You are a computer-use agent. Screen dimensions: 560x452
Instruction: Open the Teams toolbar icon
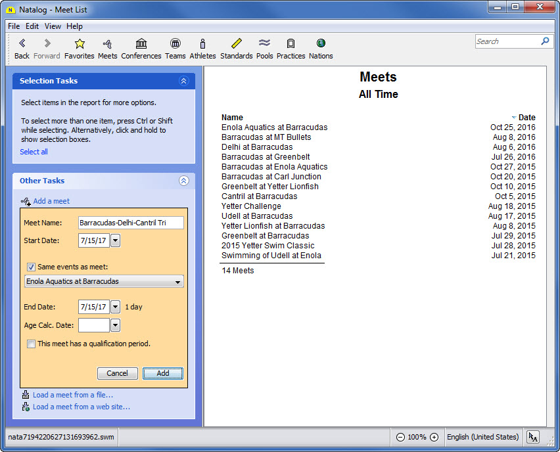175,44
